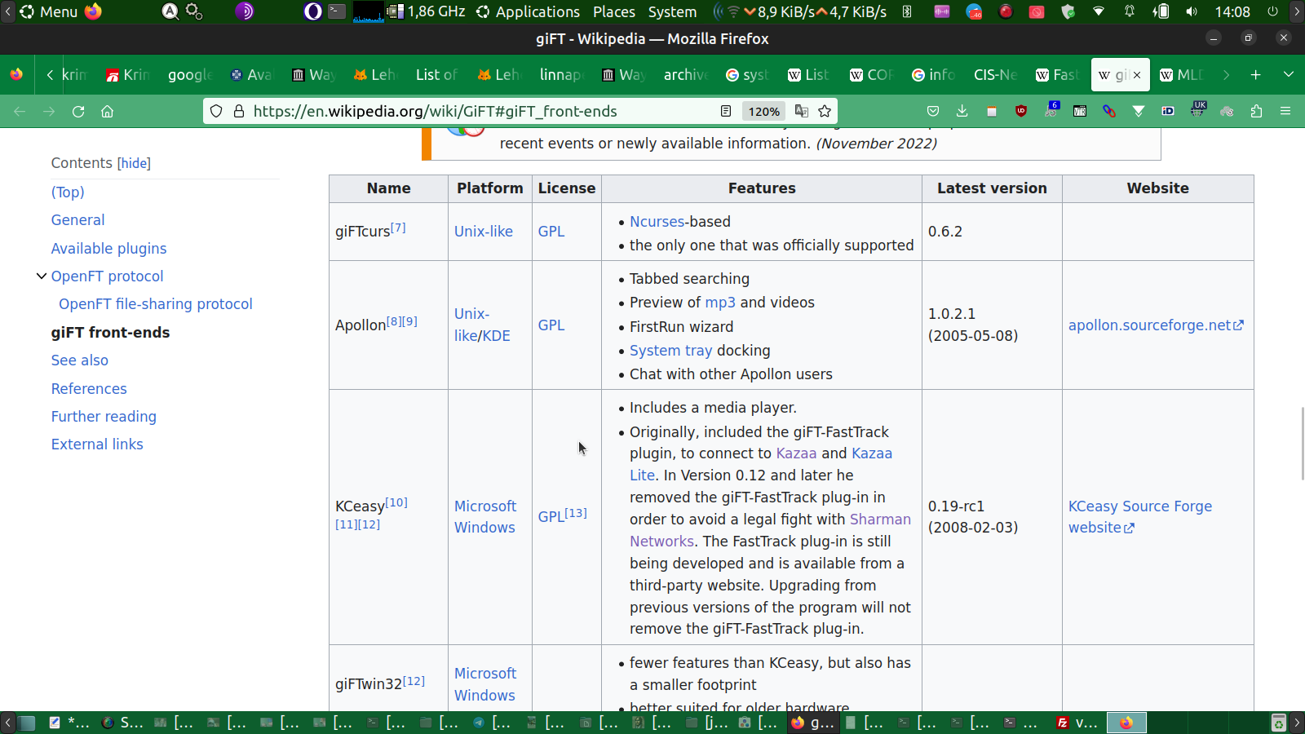
Task: Open the Ncurses article link
Action: [x=657, y=222]
